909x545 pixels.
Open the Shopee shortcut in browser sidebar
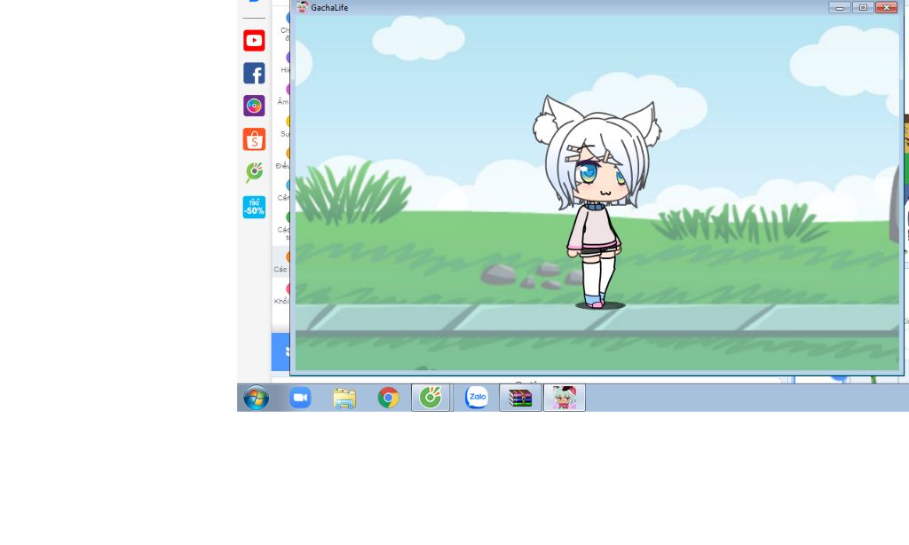[254, 139]
